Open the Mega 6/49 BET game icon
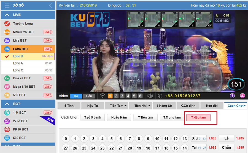The height and width of the screenshot is (153, 248). pos(7,87)
